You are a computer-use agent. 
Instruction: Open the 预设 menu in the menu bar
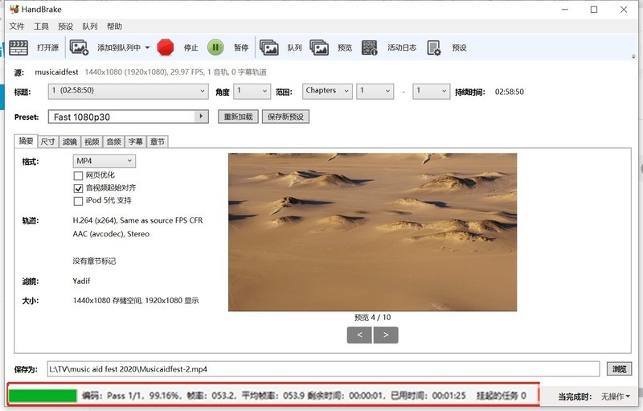coord(66,27)
